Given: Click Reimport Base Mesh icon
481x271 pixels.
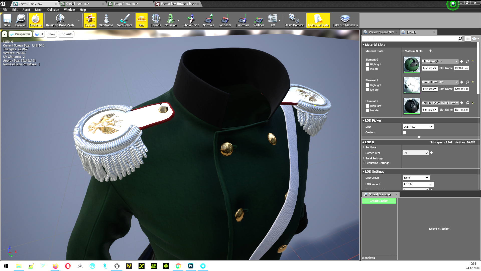Looking at the screenshot, I should point(60,20).
